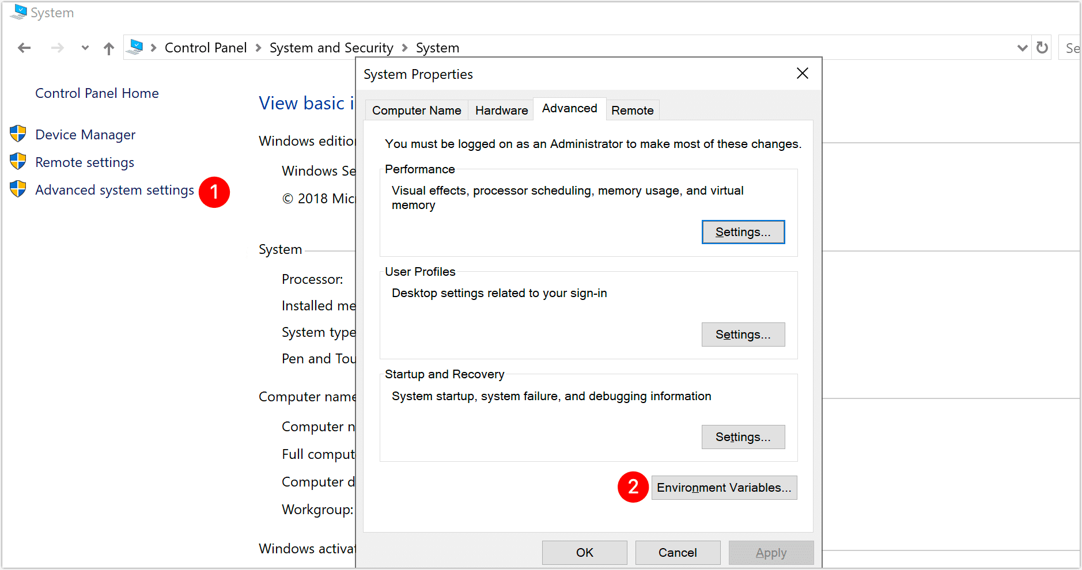
Task: Click shield icon beside Advanced system settings
Action: coord(18,189)
